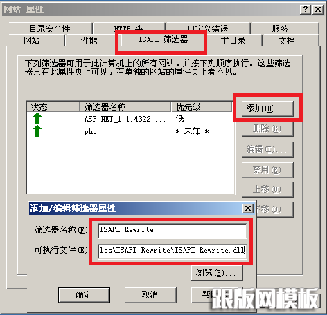Switch to the 网站 tab
The image size is (327, 315).
[32, 41]
